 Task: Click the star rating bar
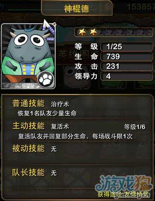[114, 32]
